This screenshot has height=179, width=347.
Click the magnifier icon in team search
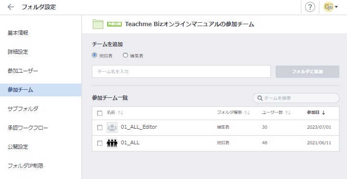260,98
